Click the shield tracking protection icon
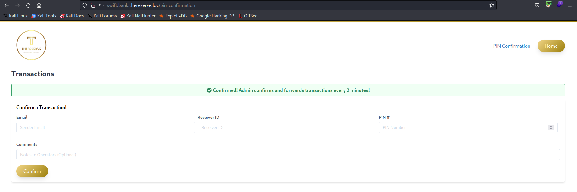The image size is (577, 192). [x=85, y=5]
